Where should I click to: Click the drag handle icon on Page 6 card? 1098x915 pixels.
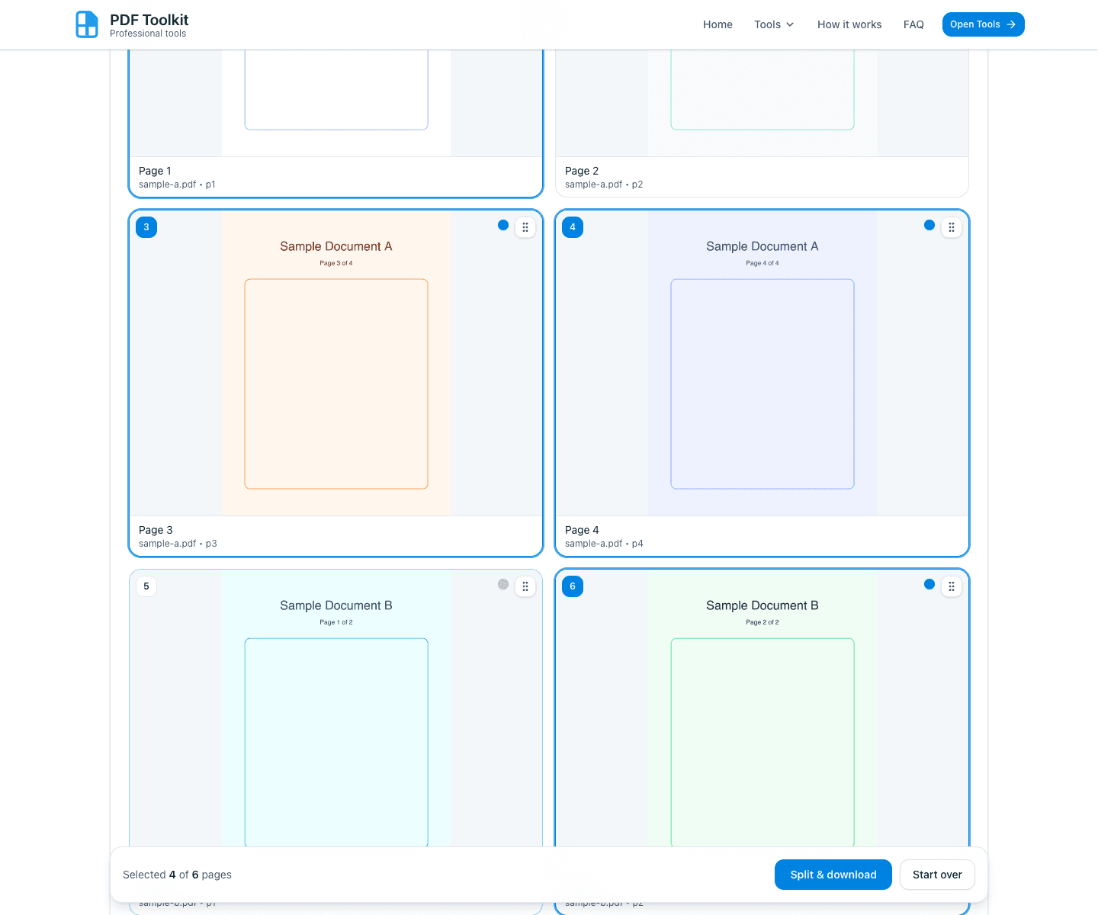tap(952, 586)
